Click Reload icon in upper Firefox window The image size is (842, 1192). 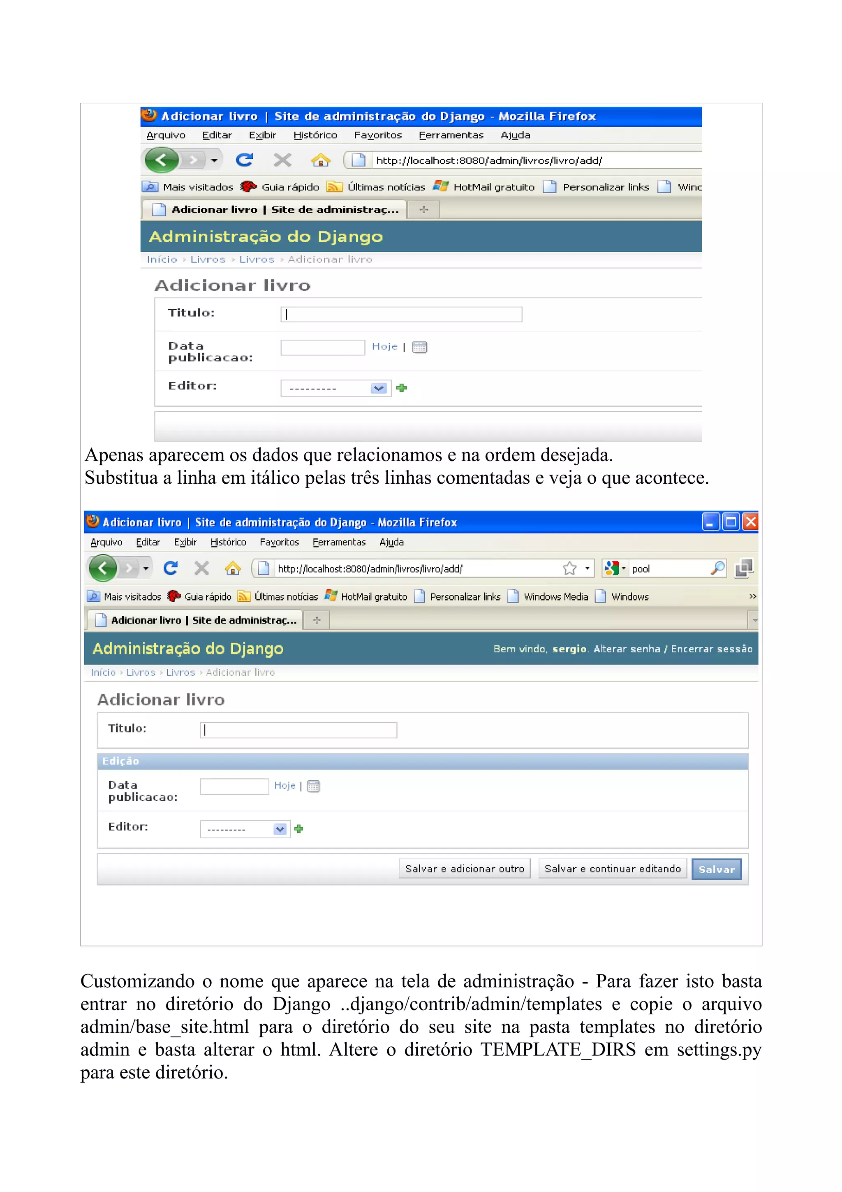[x=244, y=160]
